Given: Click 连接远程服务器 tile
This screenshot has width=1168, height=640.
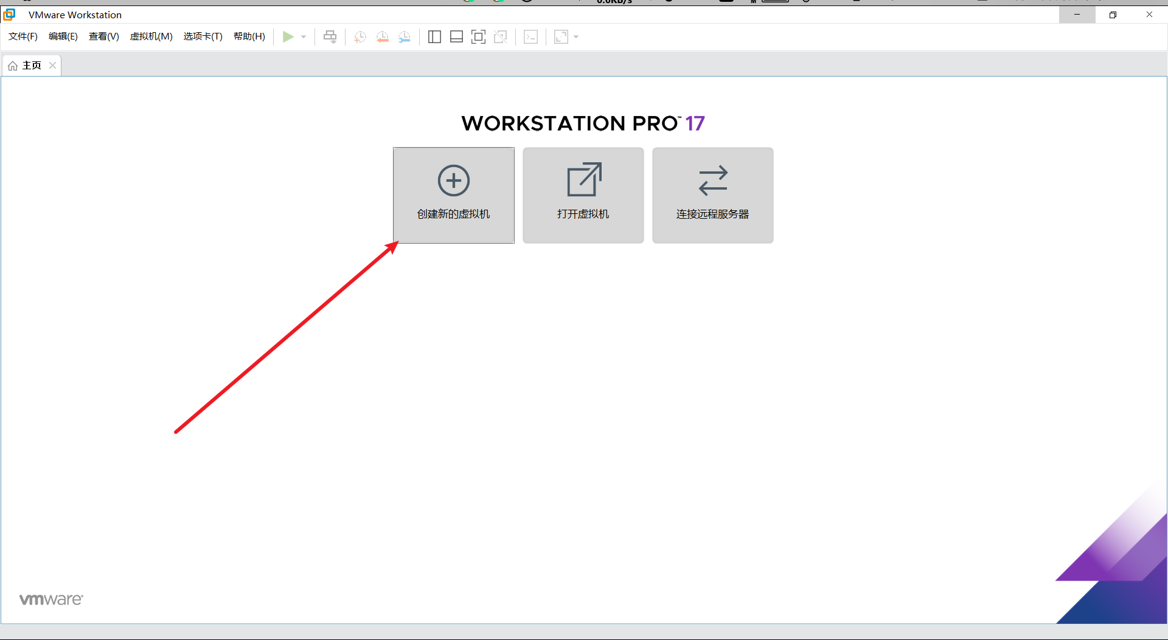Looking at the screenshot, I should click(x=712, y=195).
